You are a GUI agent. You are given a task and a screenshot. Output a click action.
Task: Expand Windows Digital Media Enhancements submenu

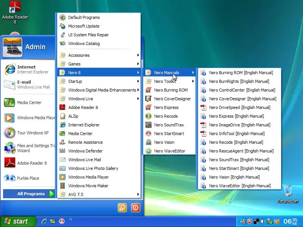click(99, 90)
